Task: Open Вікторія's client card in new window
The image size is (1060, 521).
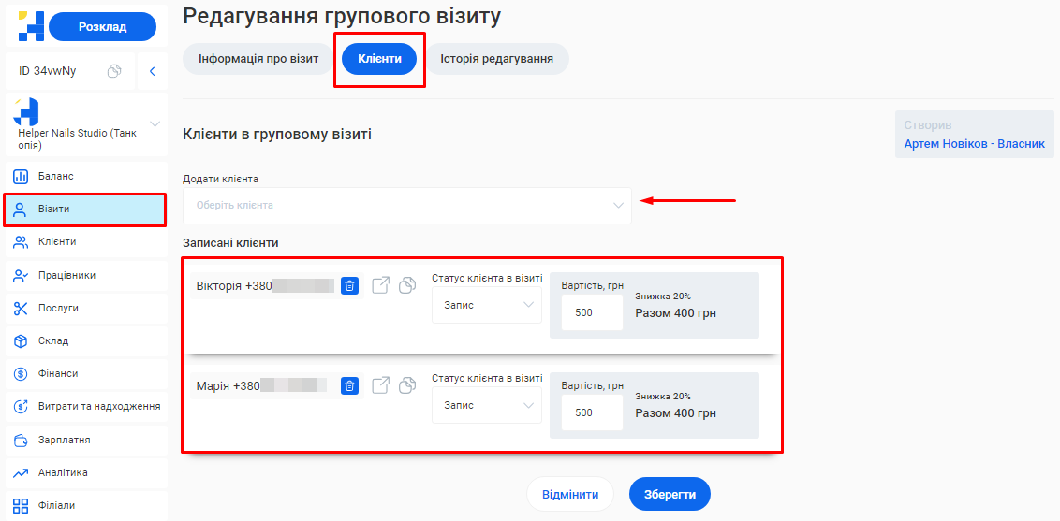Action: [x=380, y=286]
